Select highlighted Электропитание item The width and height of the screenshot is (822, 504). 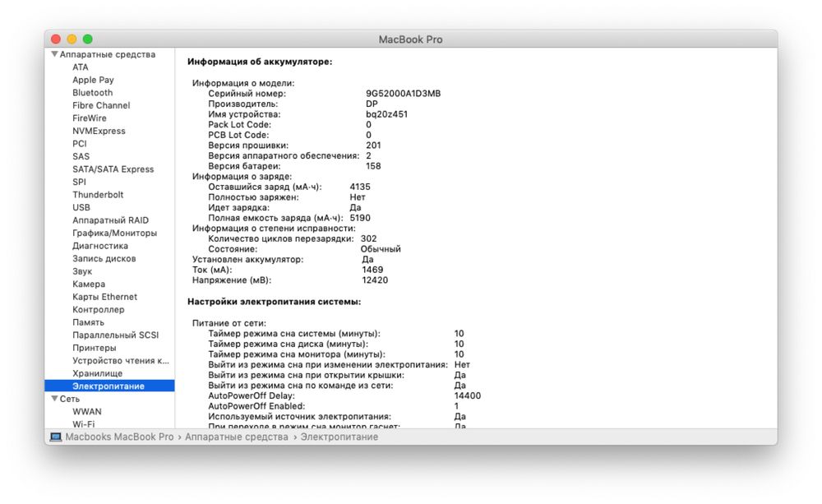tap(109, 386)
